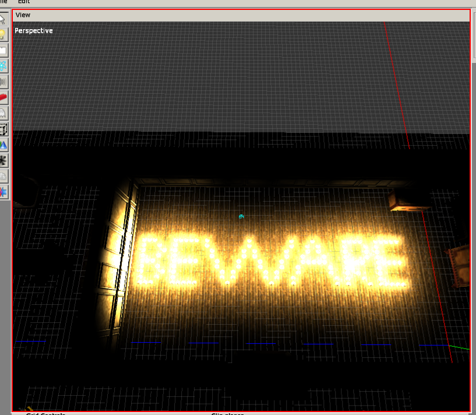Select the sound speaker tool icon
Viewport: 476px width, 415px height.
tap(3, 82)
